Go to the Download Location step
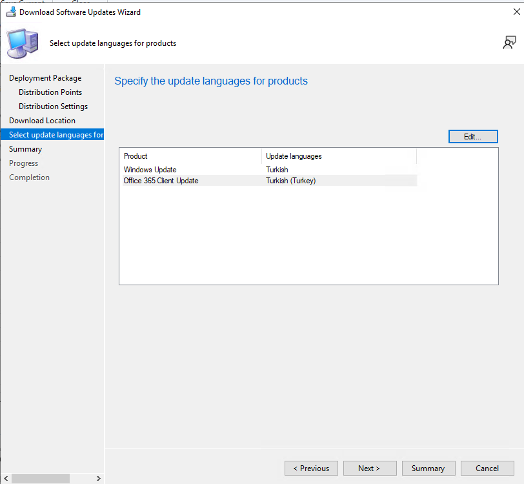 coord(42,120)
